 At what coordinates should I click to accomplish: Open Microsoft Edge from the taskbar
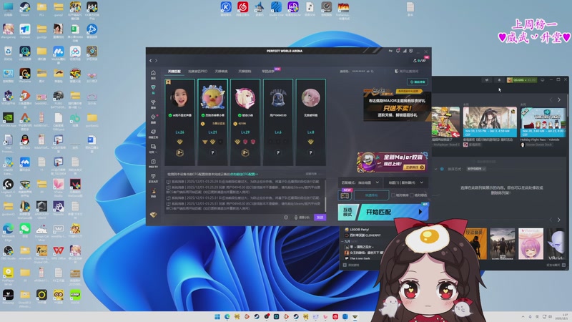(227, 316)
